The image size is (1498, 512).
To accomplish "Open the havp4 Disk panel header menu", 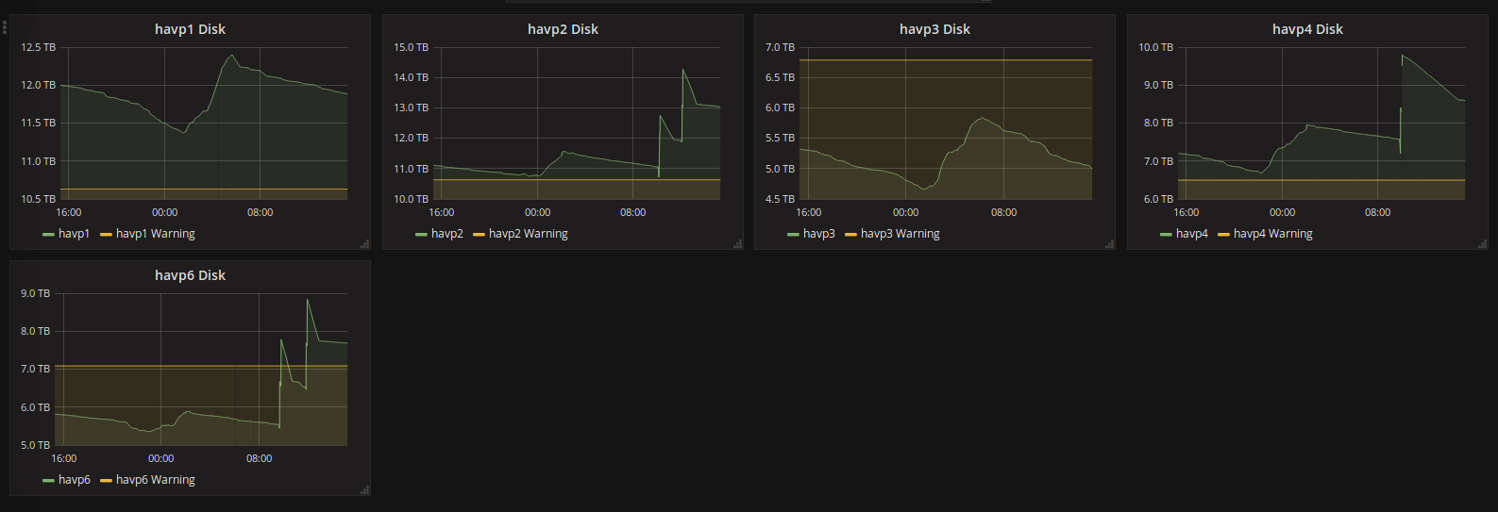I will (x=1307, y=29).
